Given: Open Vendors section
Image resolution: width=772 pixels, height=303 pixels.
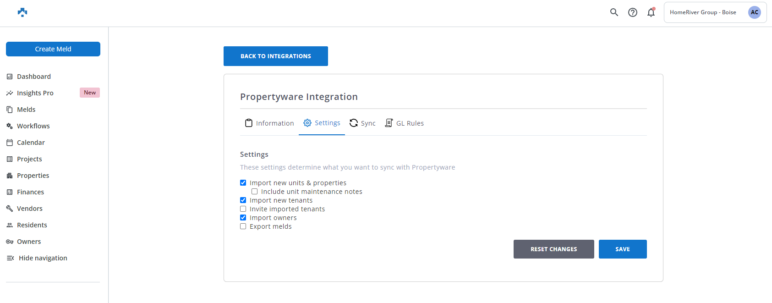Looking at the screenshot, I should (x=30, y=209).
